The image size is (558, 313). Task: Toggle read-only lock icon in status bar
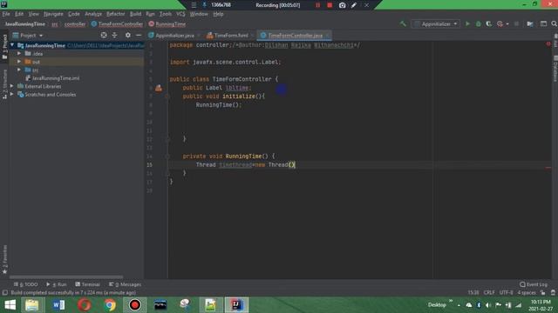(543, 292)
